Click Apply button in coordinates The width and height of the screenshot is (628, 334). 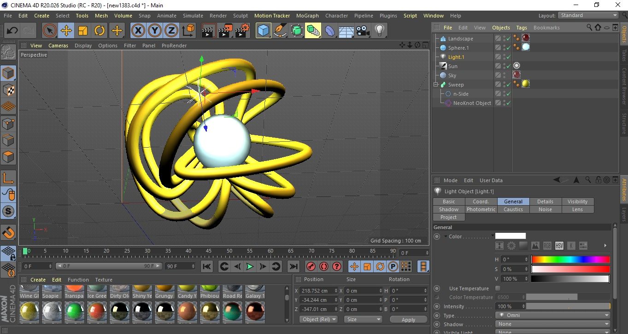[408, 319]
